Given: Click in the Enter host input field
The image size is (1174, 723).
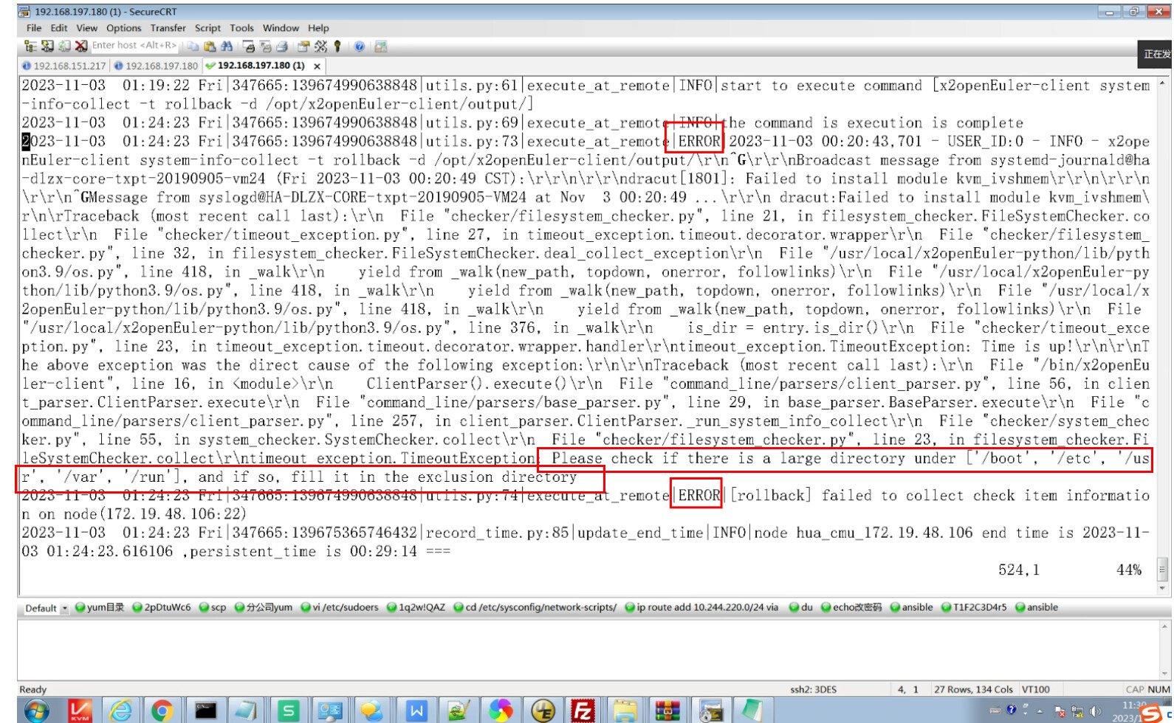Looking at the screenshot, I should pos(134,46).
